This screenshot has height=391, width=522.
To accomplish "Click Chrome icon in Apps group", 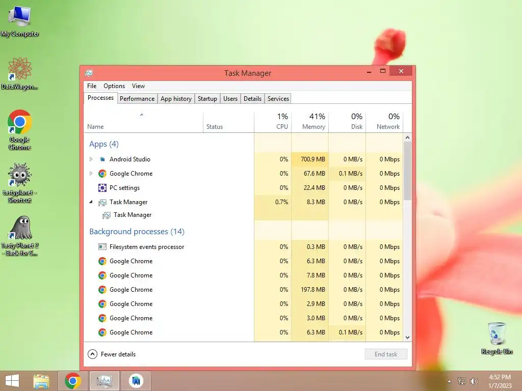I will pyautogui.click(x=102, y=174).
